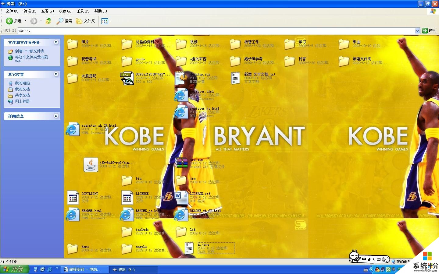Select the sample folder icon
Screen dimensions: 439x274
tap(127, 249)
